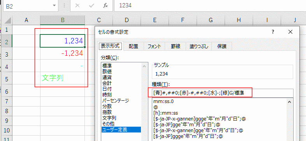The height and width of the screenshot is (141, 306).
Task: Switch to the 塗りつぶし tab
Action: pos(199,46)
